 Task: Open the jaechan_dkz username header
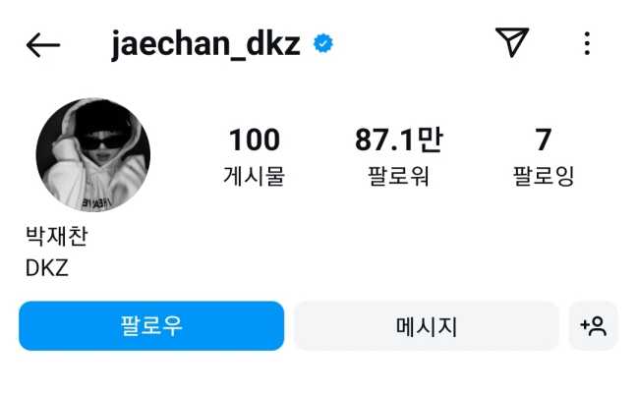coord(206,44)
